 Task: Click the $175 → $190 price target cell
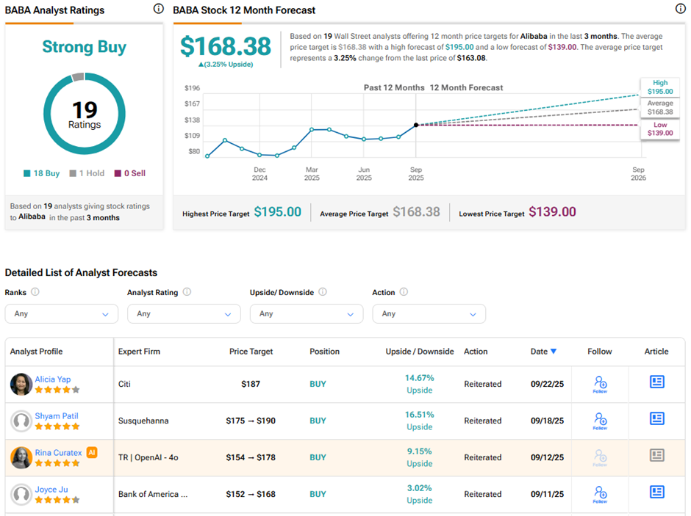pyautogui.click(x=251, y=421)
